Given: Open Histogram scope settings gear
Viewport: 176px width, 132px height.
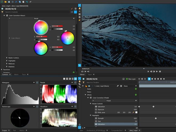Looking at the screenshot, I should coord(37,82).
